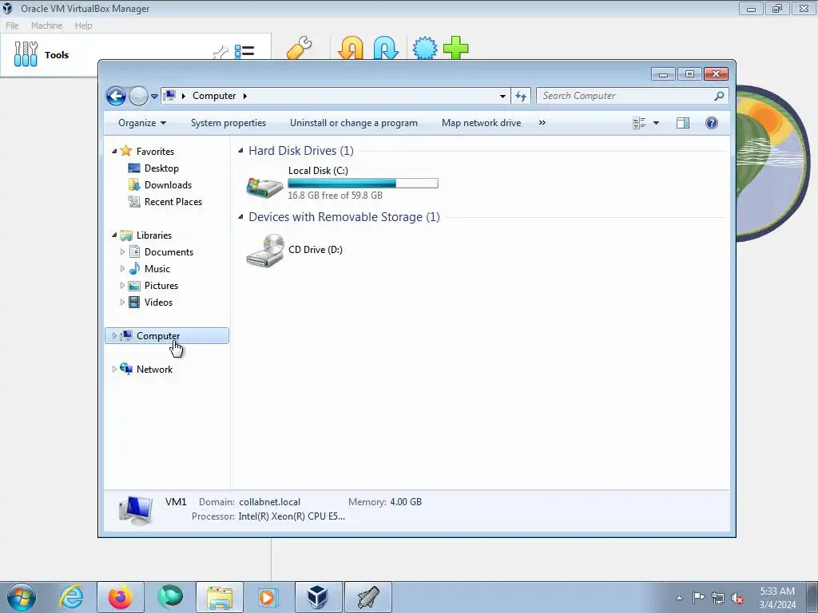This screenshot has height=613, width=818.
Task: Open Windows Explorer taskbar button
Action: (220, 597)
